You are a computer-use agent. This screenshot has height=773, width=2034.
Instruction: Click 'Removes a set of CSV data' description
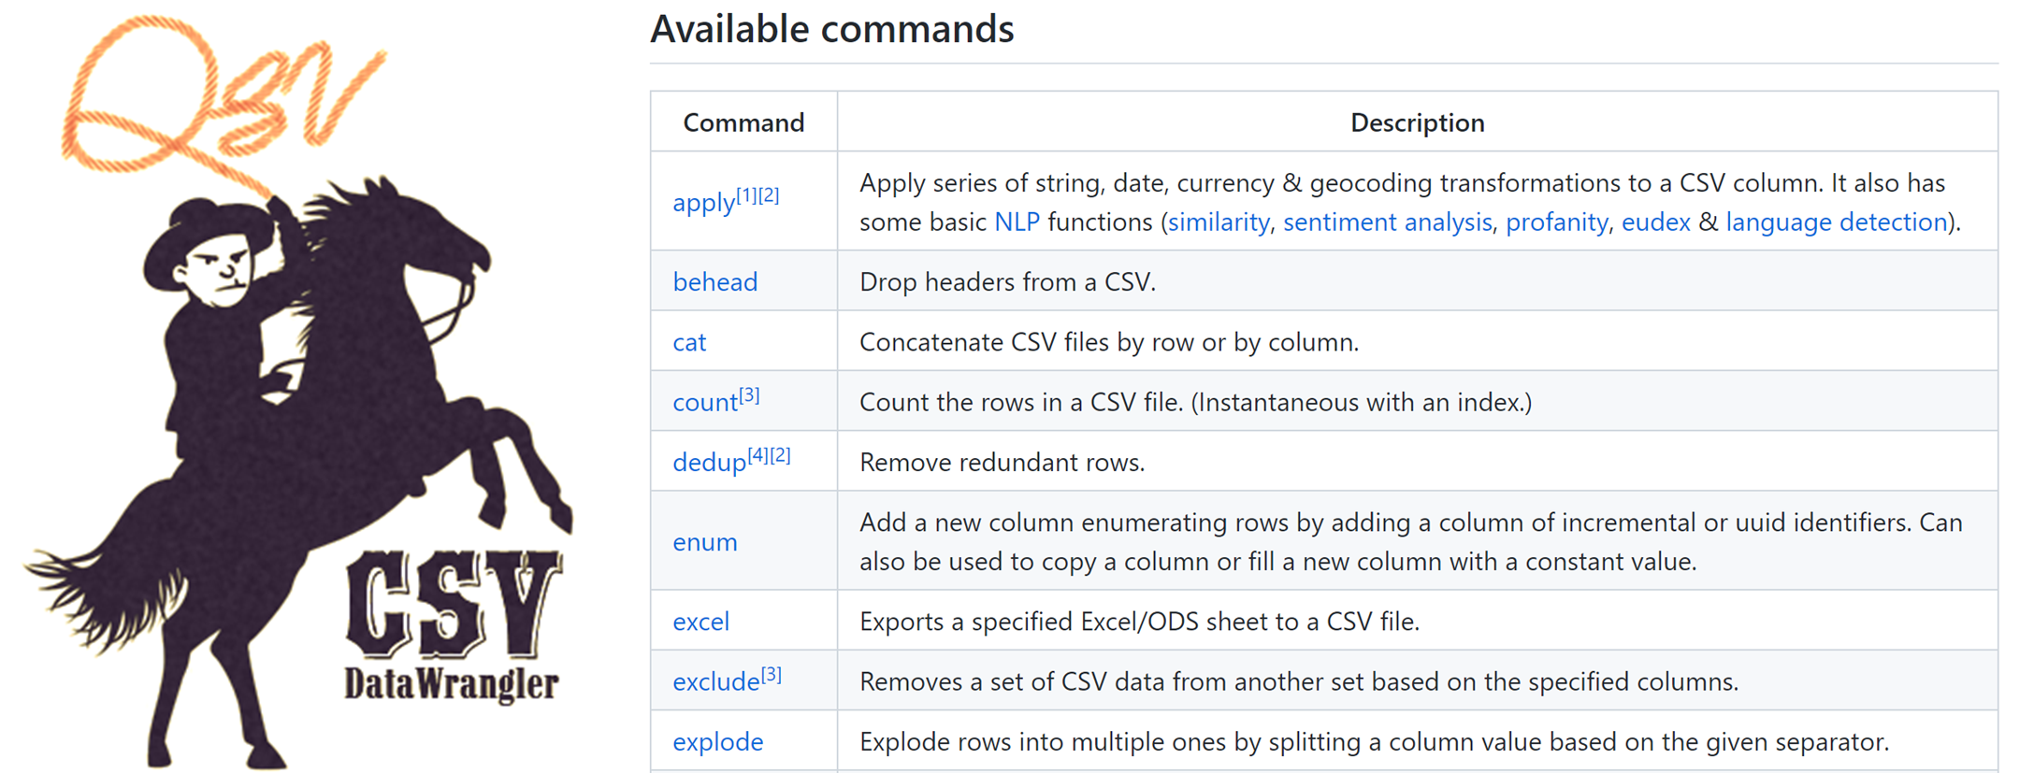(1299, 681)
